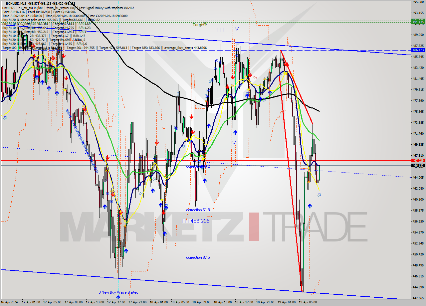
Task: Select the 'Buy %20 @ Market price' row
Action: tap(51, 20)
